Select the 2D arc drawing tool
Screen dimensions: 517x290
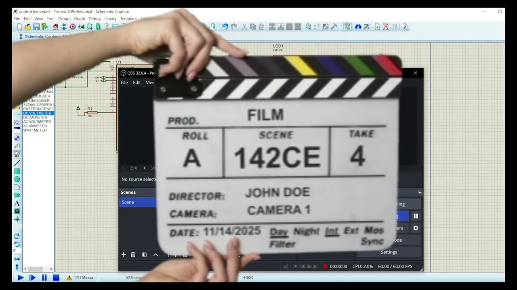pos(17,187)
